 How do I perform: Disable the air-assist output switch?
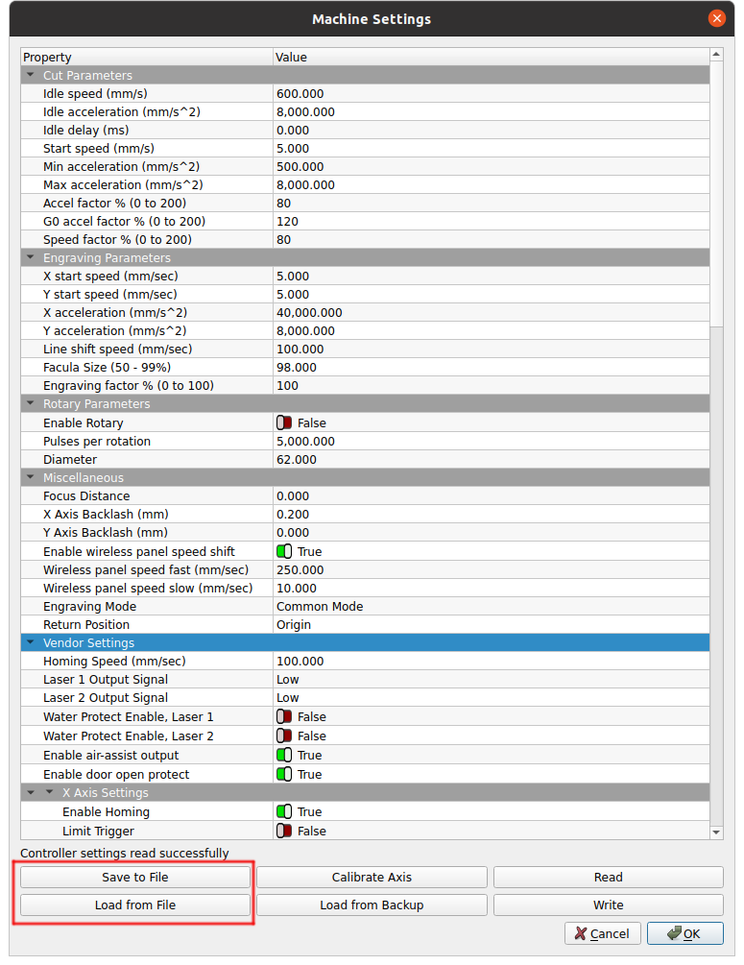284,756
